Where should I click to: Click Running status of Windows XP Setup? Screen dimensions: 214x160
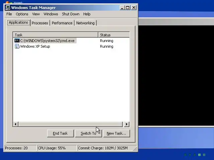(107, 46)
